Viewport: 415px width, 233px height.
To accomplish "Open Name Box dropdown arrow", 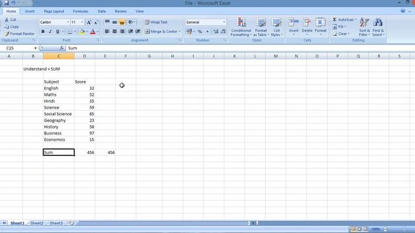I will click(x=35, y=48).
